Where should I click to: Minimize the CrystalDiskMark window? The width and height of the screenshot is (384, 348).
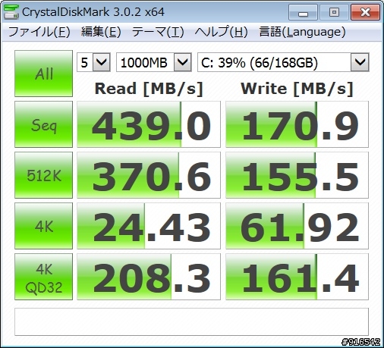tap(303, 12)
